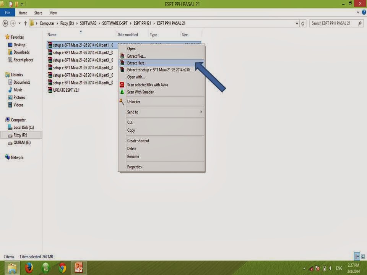367x275 pixels.
Task: Select the part2 RAR archive icon
Action: tap(50, 52)
